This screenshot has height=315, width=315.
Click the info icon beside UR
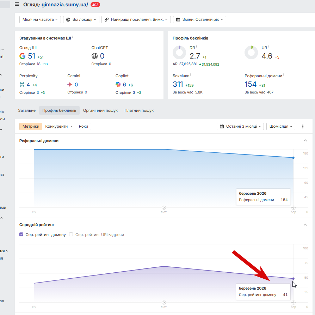(x=268, y=47)
